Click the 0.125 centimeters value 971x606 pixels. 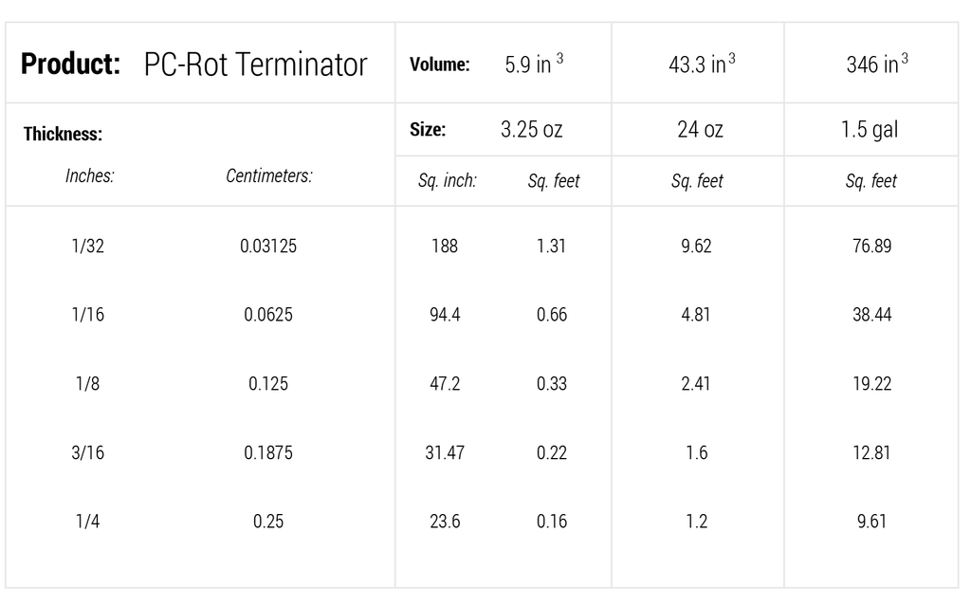268,384
